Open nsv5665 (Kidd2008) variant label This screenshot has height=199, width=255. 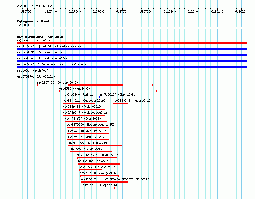(33, 70)
